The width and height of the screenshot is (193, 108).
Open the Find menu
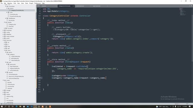pyautogui.click(x=15, y=3)
